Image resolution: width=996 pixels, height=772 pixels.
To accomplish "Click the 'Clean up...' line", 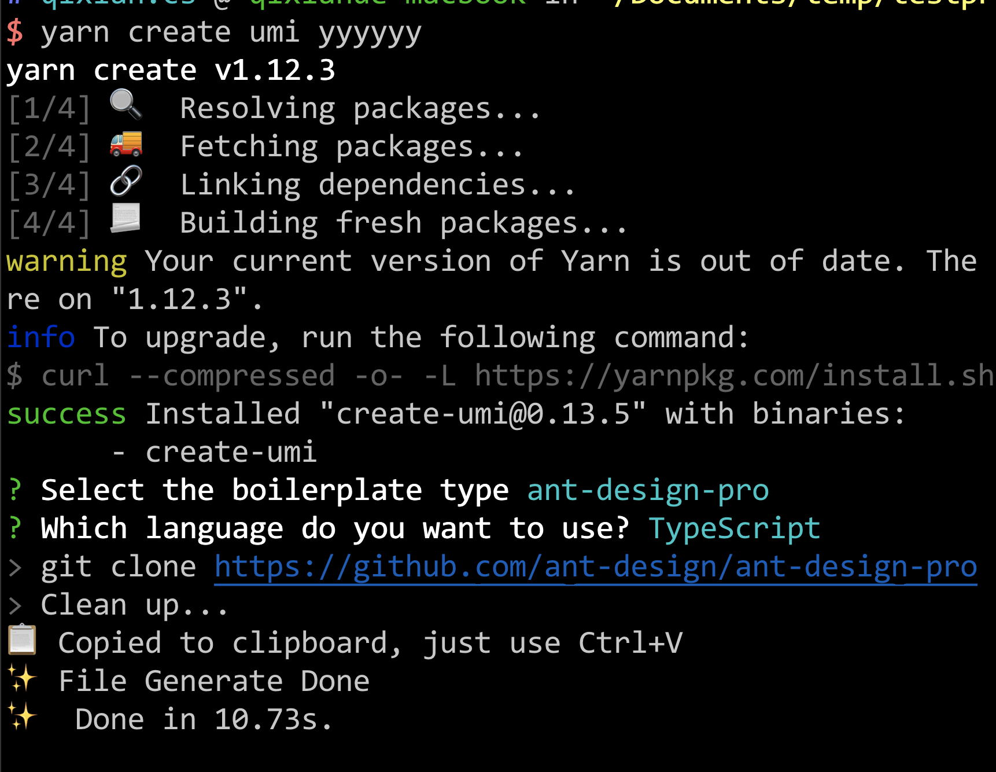I will point(134,605).
